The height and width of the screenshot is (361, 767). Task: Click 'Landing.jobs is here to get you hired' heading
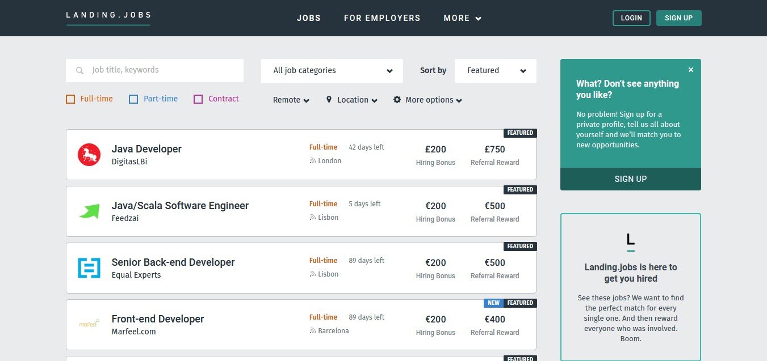[631, 273]
